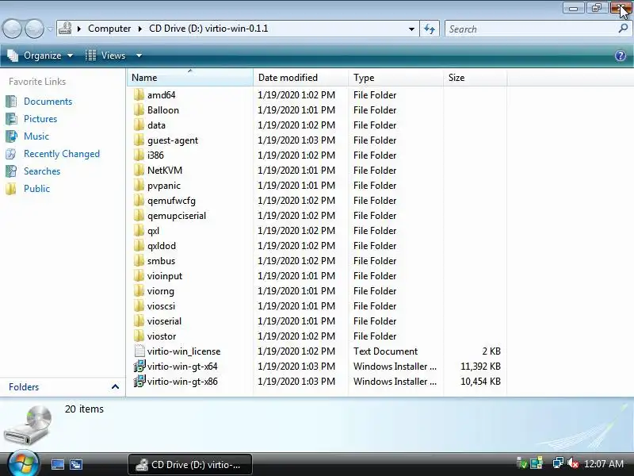Viewport: 634px width, 476px height.
Task: Click the 11,392 KB size cell
Action: click(x=480, y=367)
